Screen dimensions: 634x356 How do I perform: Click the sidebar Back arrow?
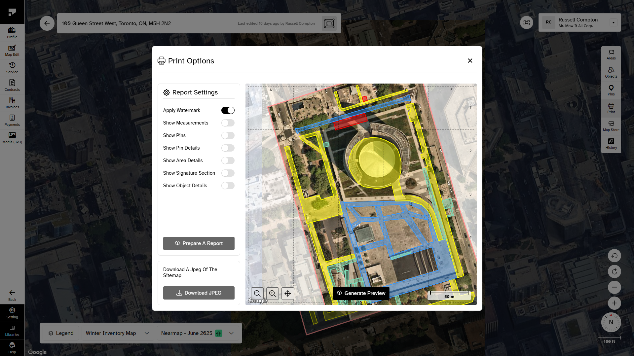coord(12,296)
